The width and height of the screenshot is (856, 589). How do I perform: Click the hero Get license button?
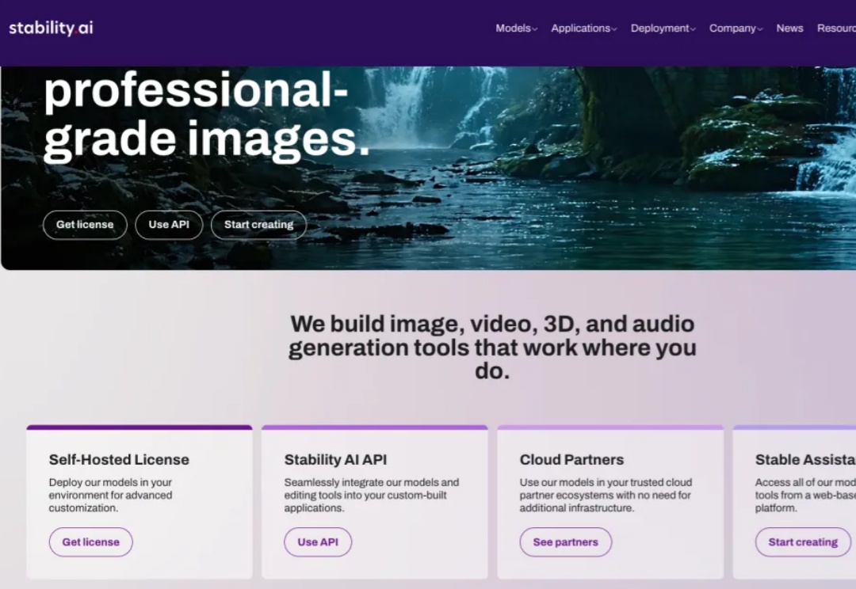[x=85, y=225]
